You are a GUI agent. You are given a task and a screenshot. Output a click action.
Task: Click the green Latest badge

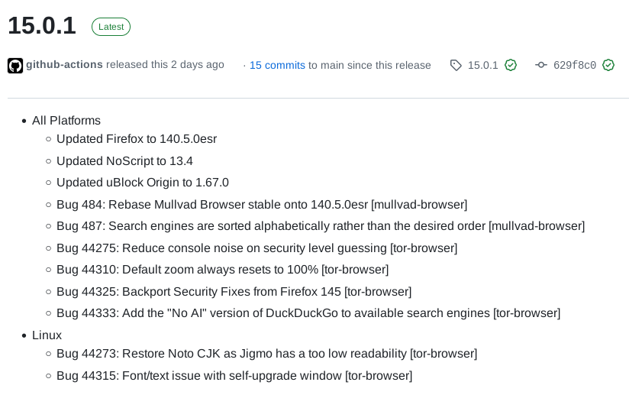point(111,27)
